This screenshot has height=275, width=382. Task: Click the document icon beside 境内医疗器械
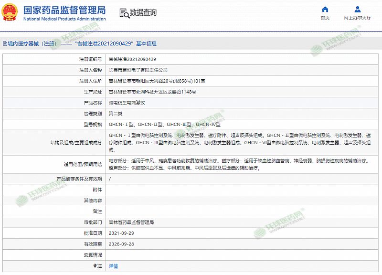pos(4,43)
